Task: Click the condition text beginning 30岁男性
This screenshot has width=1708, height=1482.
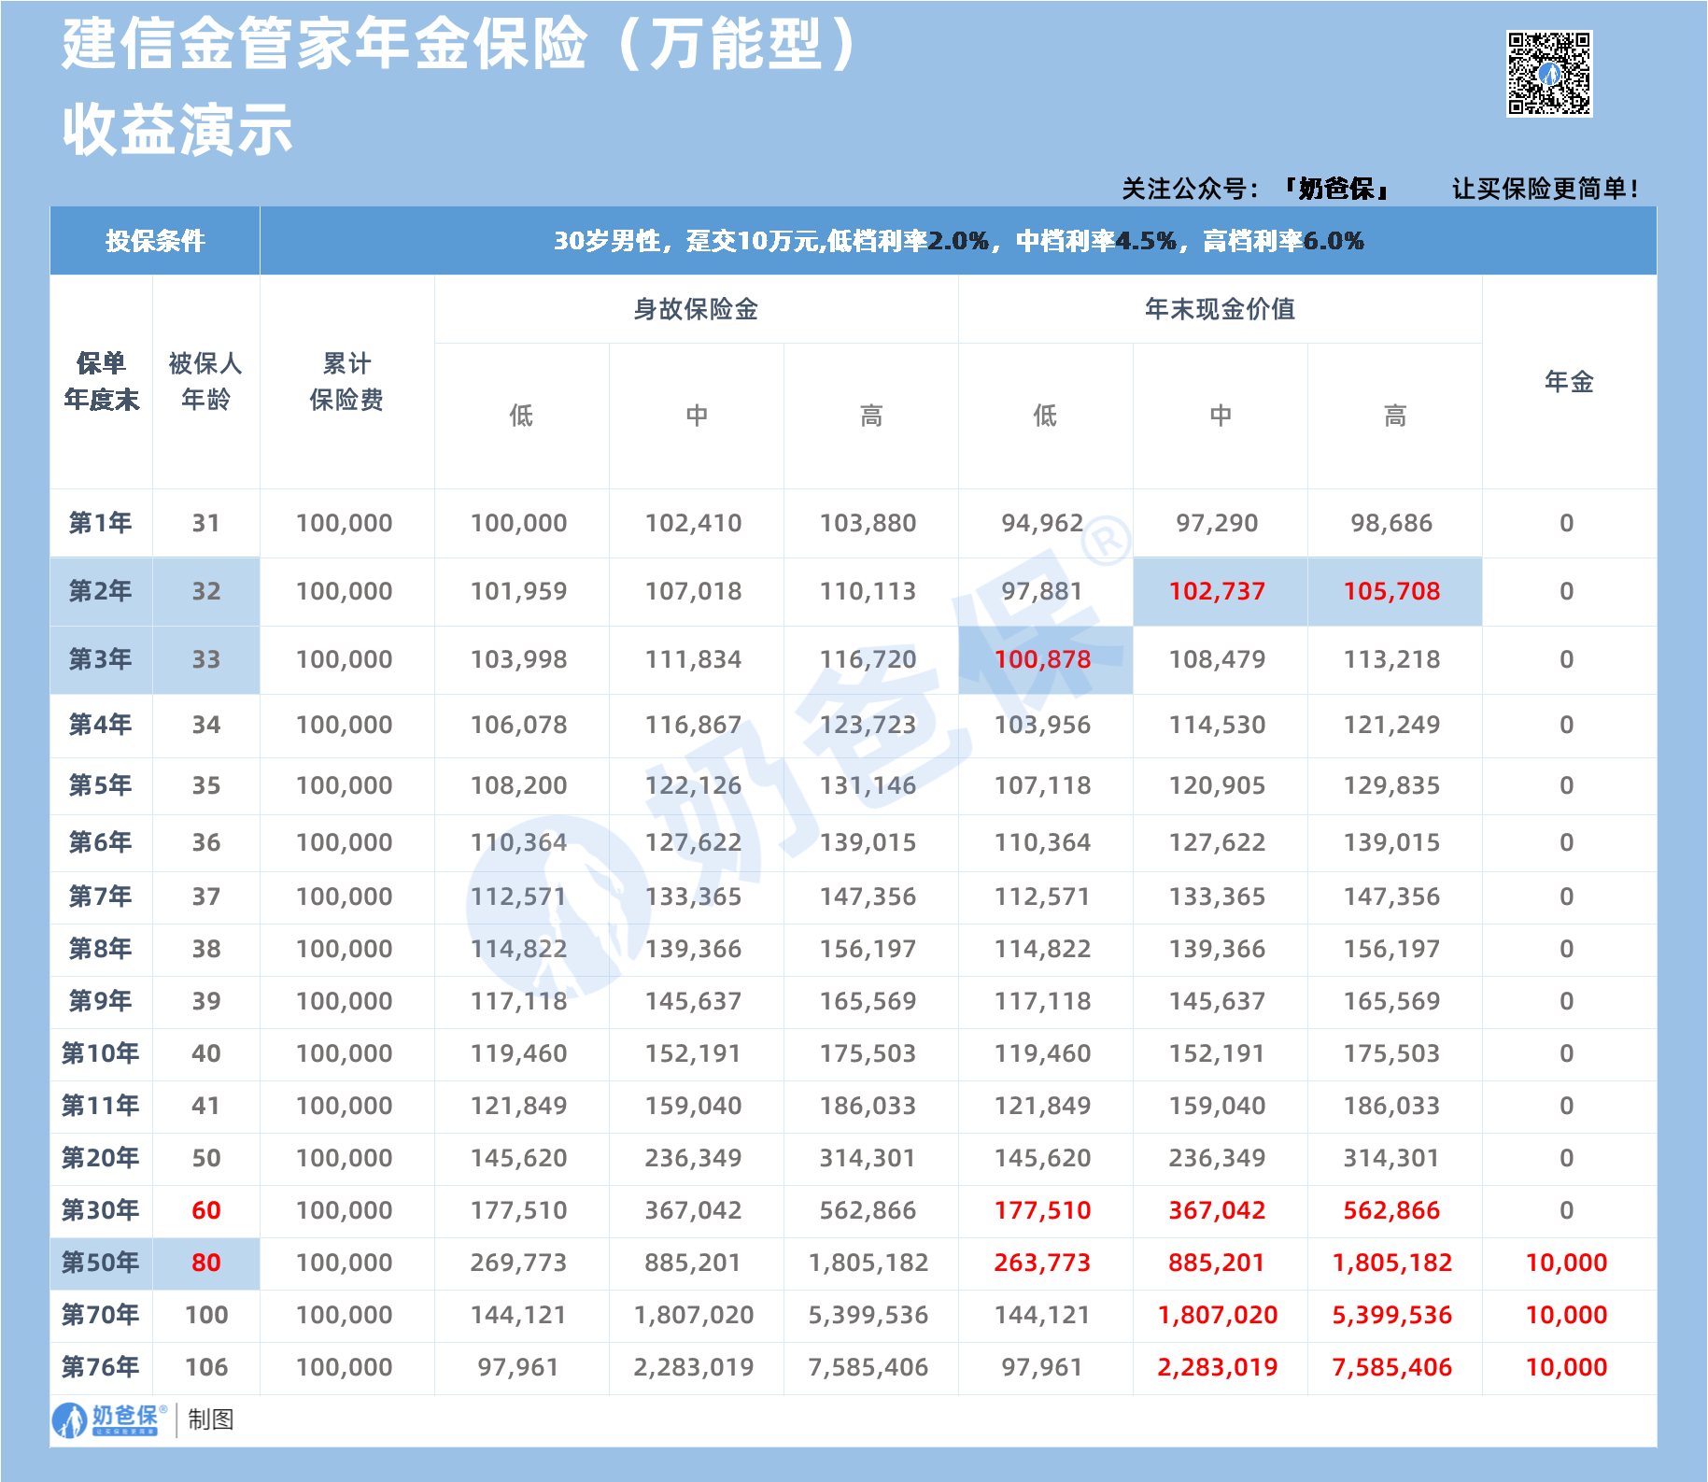Action: 958,241
